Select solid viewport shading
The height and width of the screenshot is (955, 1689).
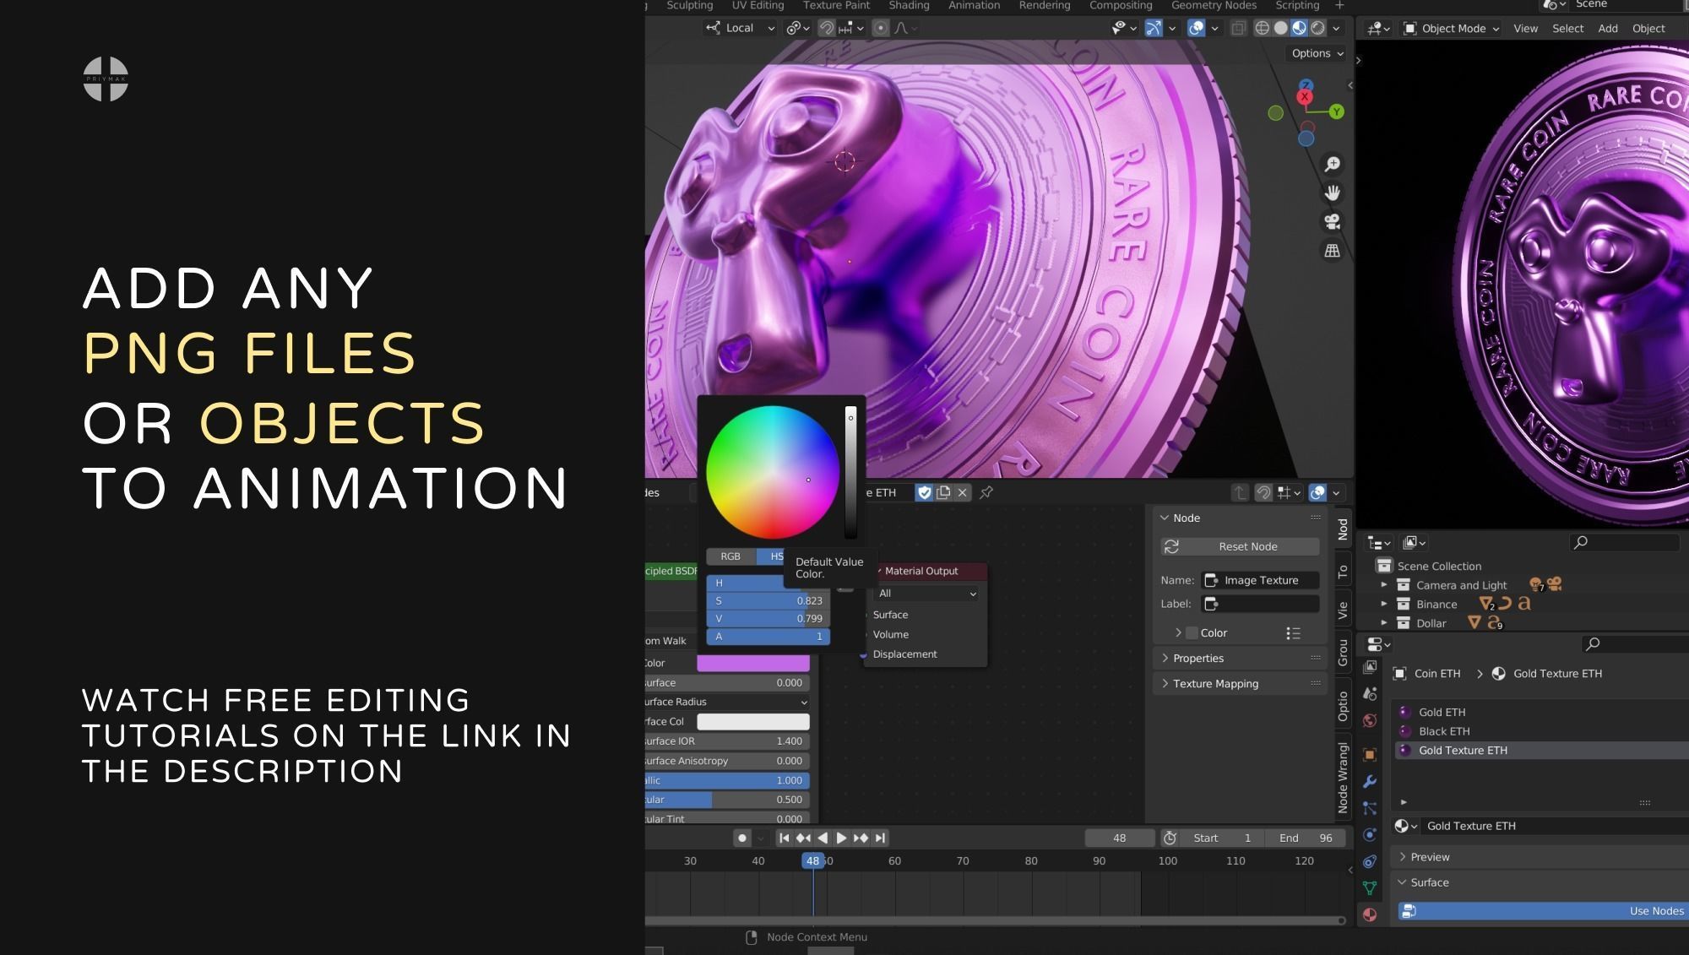click(x=1280, y=28)
